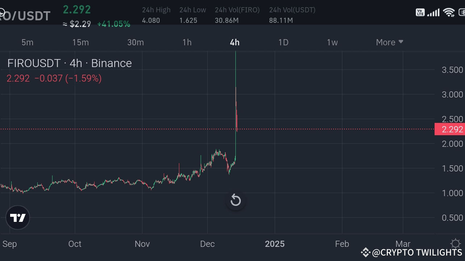Select the 1h timeframe
Image resolution: width=465 pixels, height=261 pixels.
click(187, 42)
